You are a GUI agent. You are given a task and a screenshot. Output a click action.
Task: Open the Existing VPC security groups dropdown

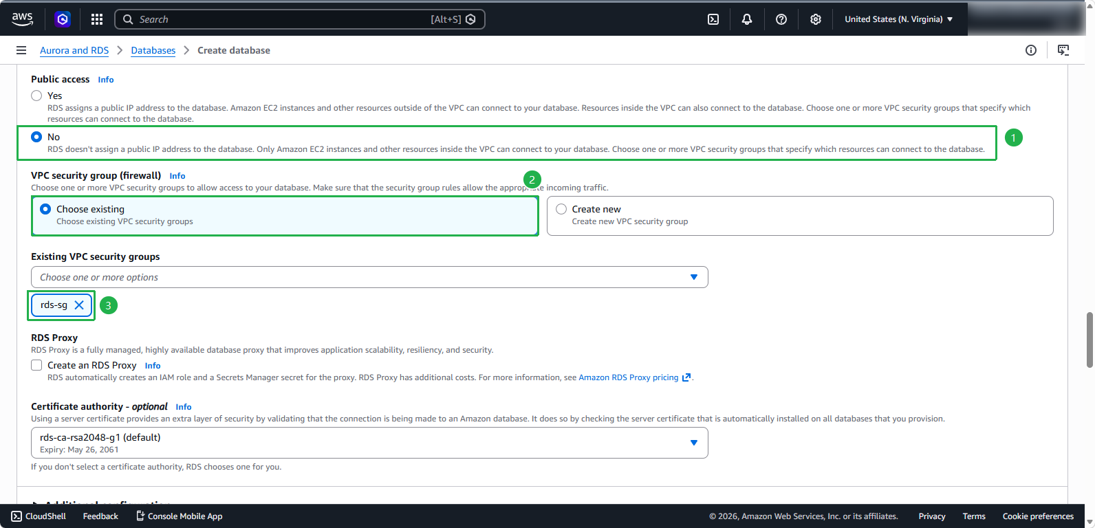369,277
